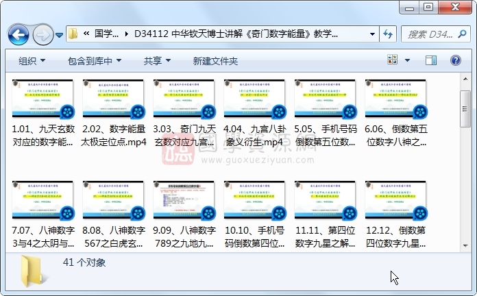This screenshot has width=477, height=296.
Task: Click file name 4.04、九宫八卦象义衍生.mp4
Action: pyautogui.click(x=255, y=136)
